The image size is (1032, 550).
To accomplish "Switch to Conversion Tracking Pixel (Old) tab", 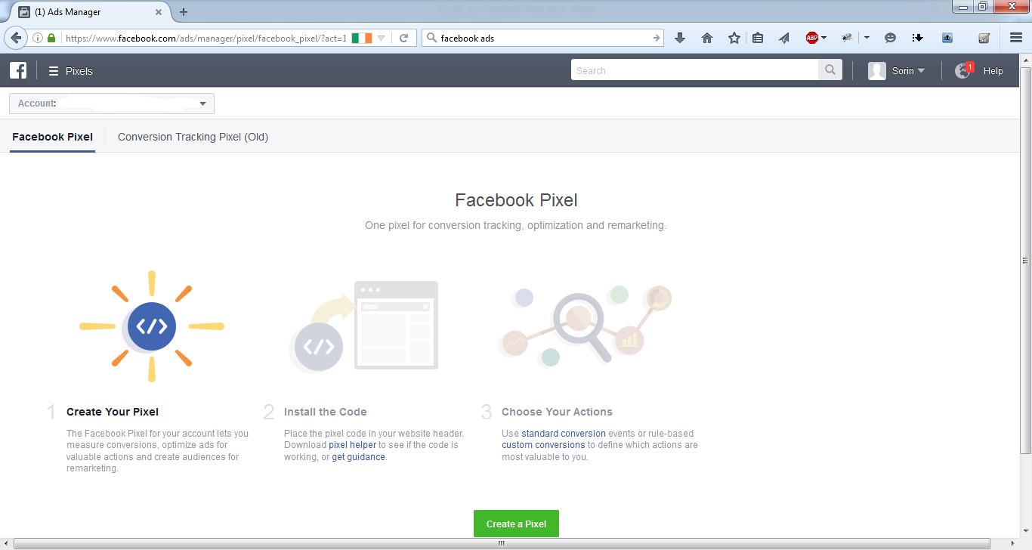I will (x=193, y=137).
